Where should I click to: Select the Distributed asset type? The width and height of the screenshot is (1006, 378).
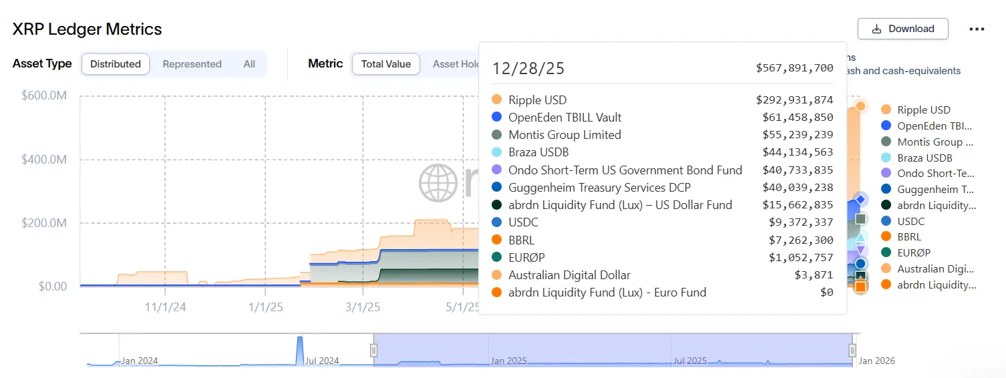click(x=116, y=64)
